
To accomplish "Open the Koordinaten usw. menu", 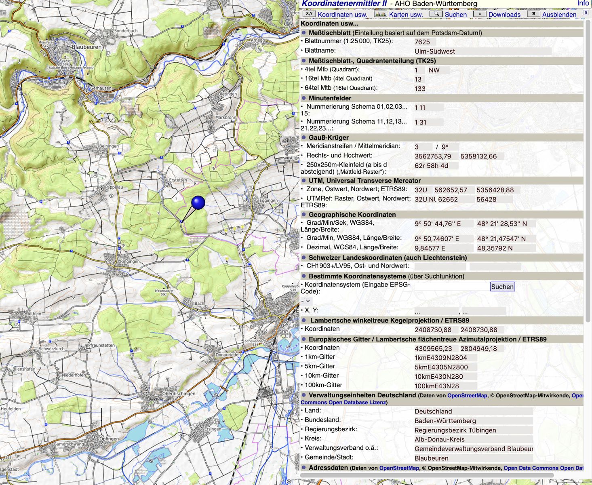I will coord(342,15).
